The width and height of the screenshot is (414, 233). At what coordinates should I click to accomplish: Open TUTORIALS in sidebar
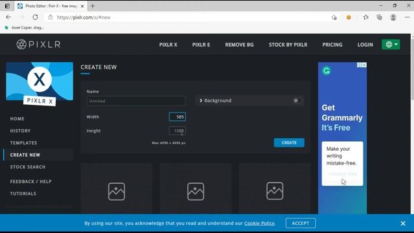(x=23, y=194)
